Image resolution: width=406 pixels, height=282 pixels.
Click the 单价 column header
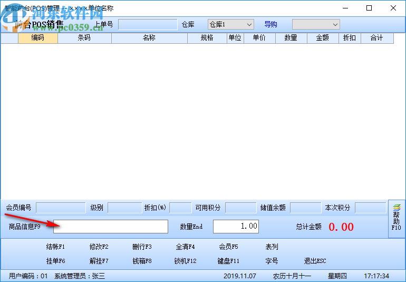[x=259, y=38]
